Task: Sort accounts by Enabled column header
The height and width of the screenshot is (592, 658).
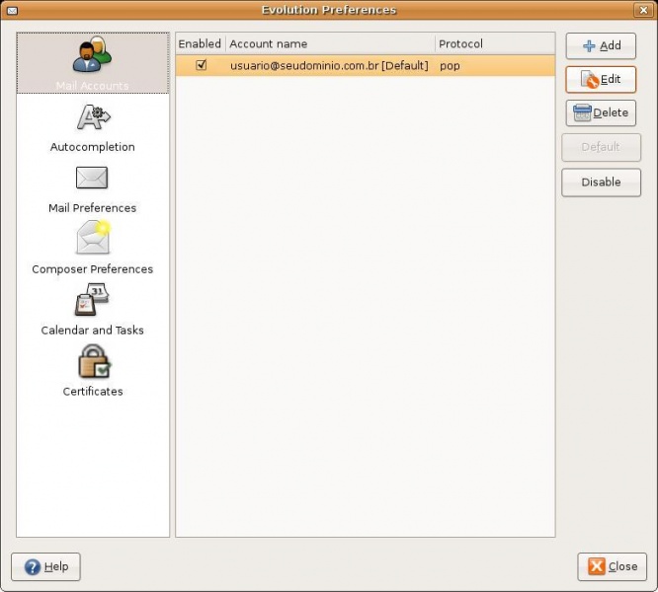Action: [200, 44]
